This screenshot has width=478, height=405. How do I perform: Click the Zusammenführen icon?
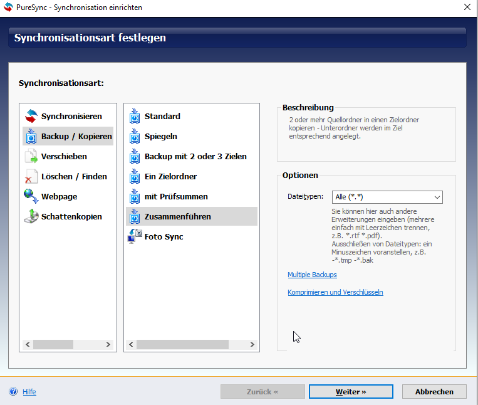click(135, 216)
